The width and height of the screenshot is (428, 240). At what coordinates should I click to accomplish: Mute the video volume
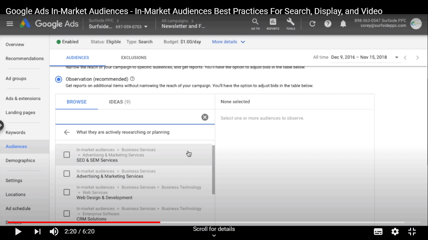pos(54,232)
